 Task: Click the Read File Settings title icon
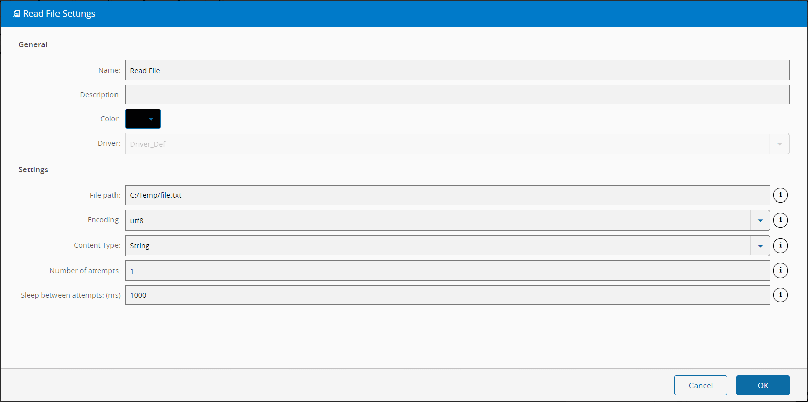point(16,14)
